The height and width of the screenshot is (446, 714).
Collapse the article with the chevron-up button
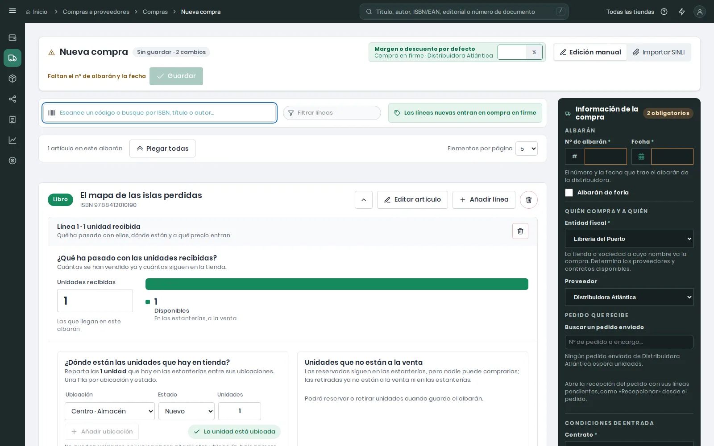[364, 200]
